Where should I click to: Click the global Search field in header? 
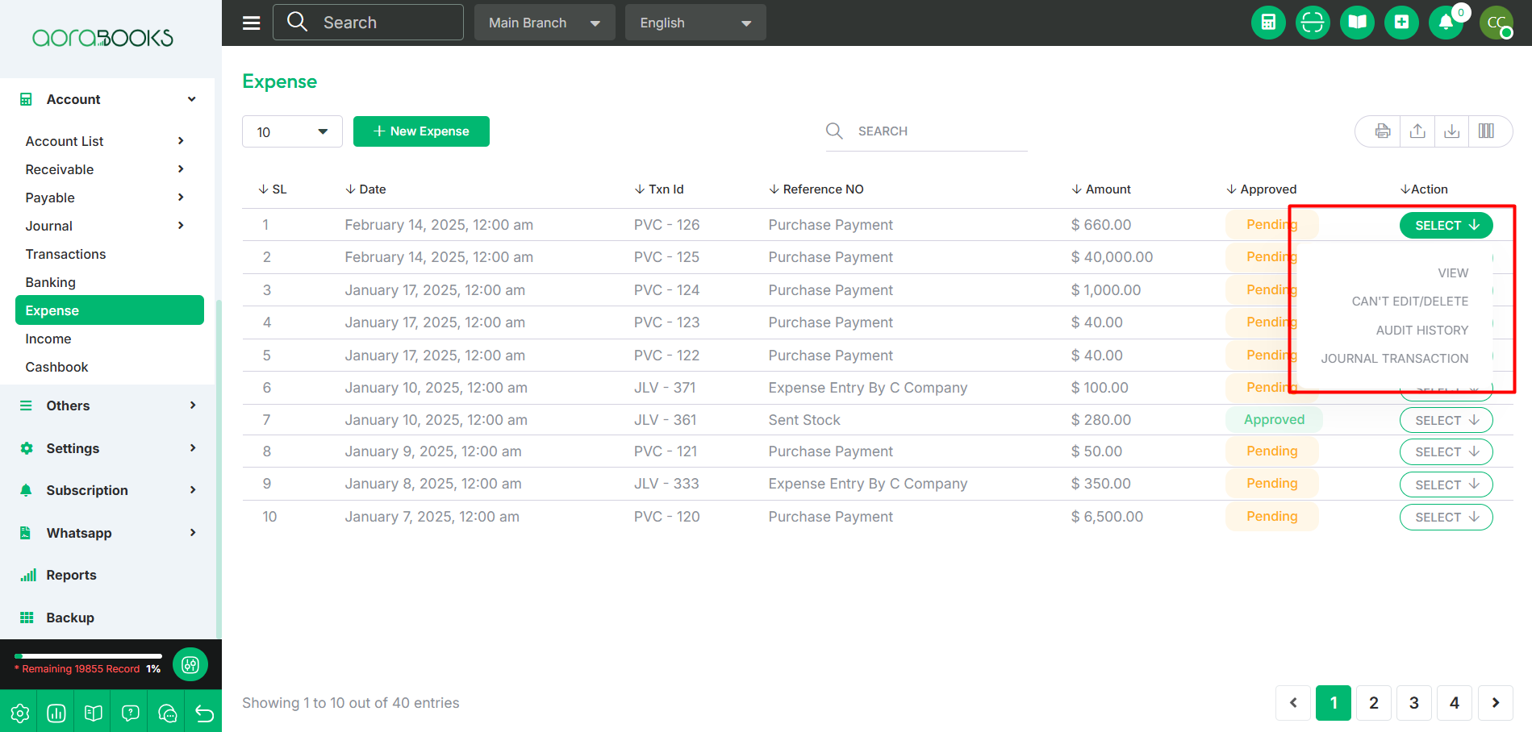(368, 23)
